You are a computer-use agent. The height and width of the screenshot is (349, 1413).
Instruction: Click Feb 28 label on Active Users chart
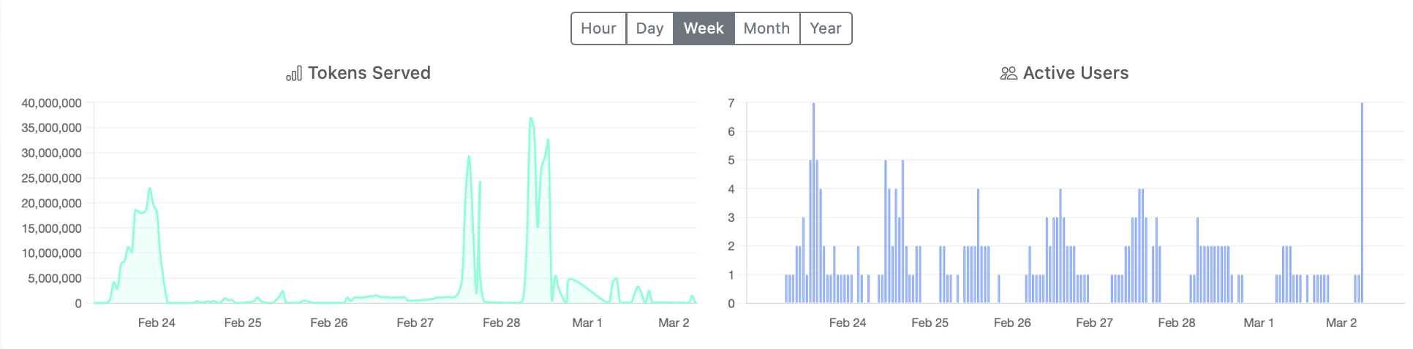coord(1177,323)
